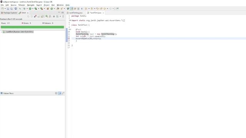Click the New Java Package icon
This screenshot has width=246, height=138.
(x=48, y=8)
